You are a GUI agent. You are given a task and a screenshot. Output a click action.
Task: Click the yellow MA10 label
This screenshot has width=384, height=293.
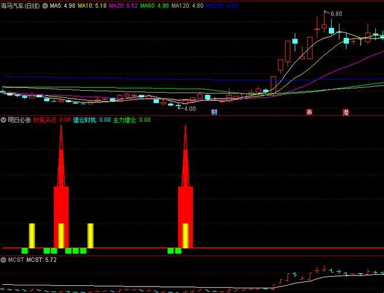click(x=93, y=5)
